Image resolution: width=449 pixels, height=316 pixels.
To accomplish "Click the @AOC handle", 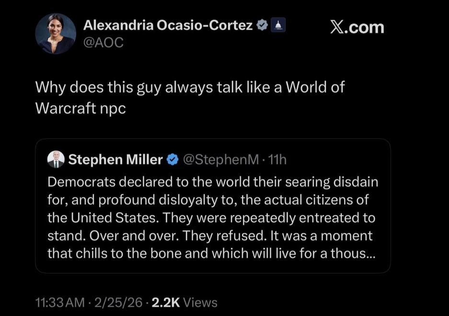I will 104,42.
